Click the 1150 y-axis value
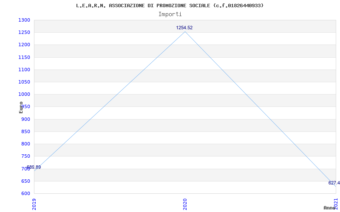This screenshot has width=340, height=212. pos(24,57)
